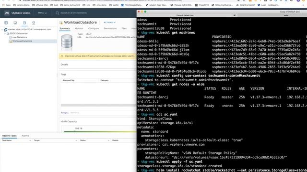The height and width of the screenshot is (172, 307).
Task: Open the vSphere Menu dropdown
Action: (43, 13)
